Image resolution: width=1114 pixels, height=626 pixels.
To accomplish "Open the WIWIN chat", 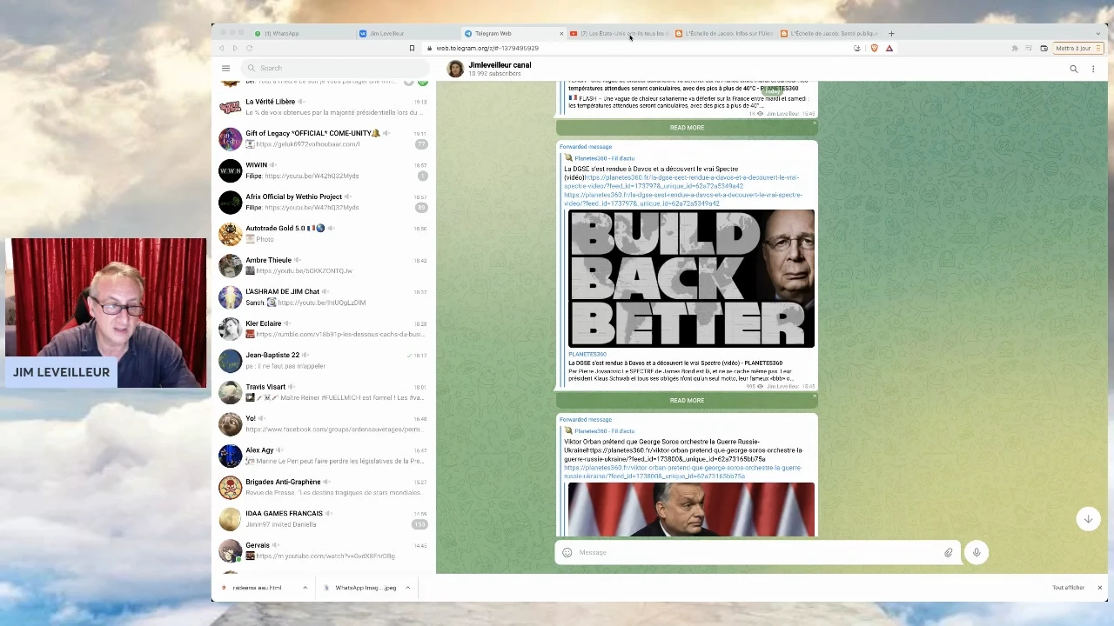I will [324, 170].
